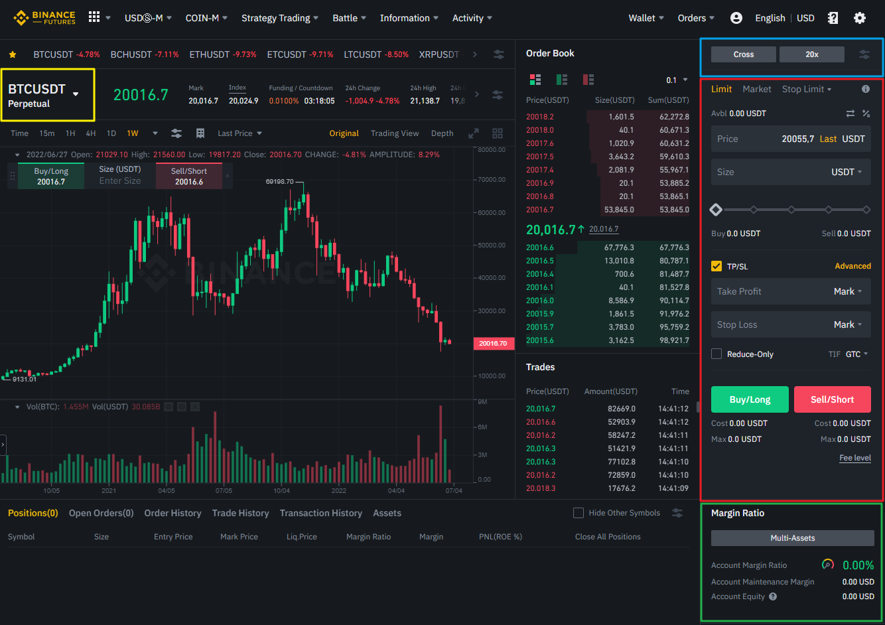Select the 1D time interval
This screenshot has height=625, width=885.
click(111, 133)
